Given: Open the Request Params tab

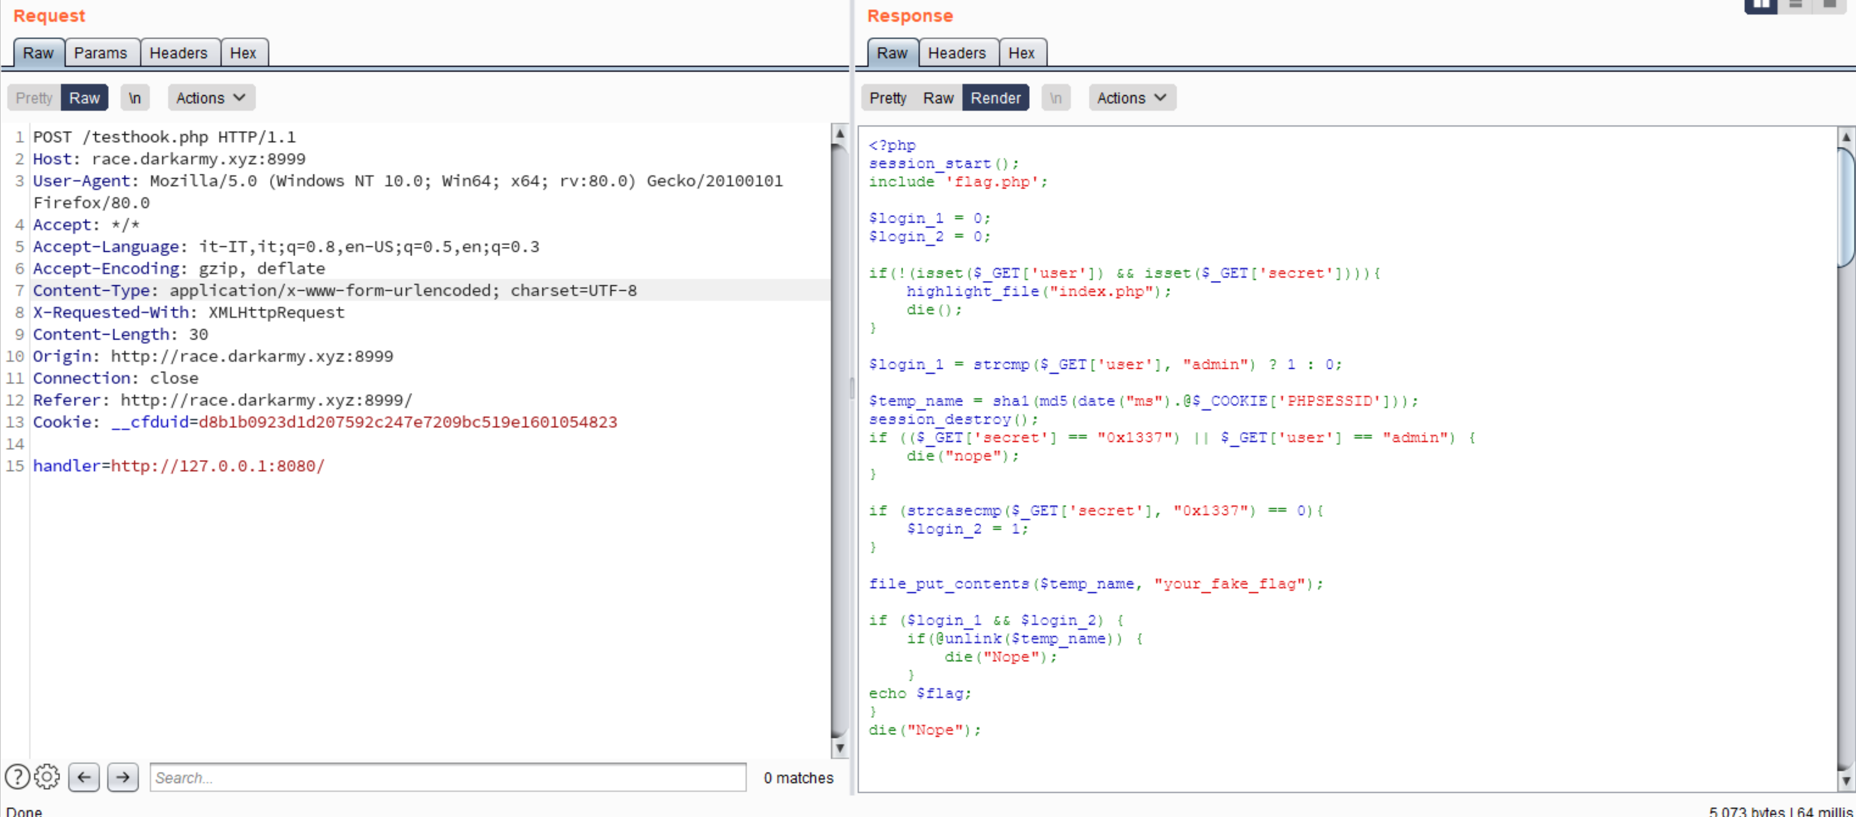Looking at the screenshot, I should [100, 53].
